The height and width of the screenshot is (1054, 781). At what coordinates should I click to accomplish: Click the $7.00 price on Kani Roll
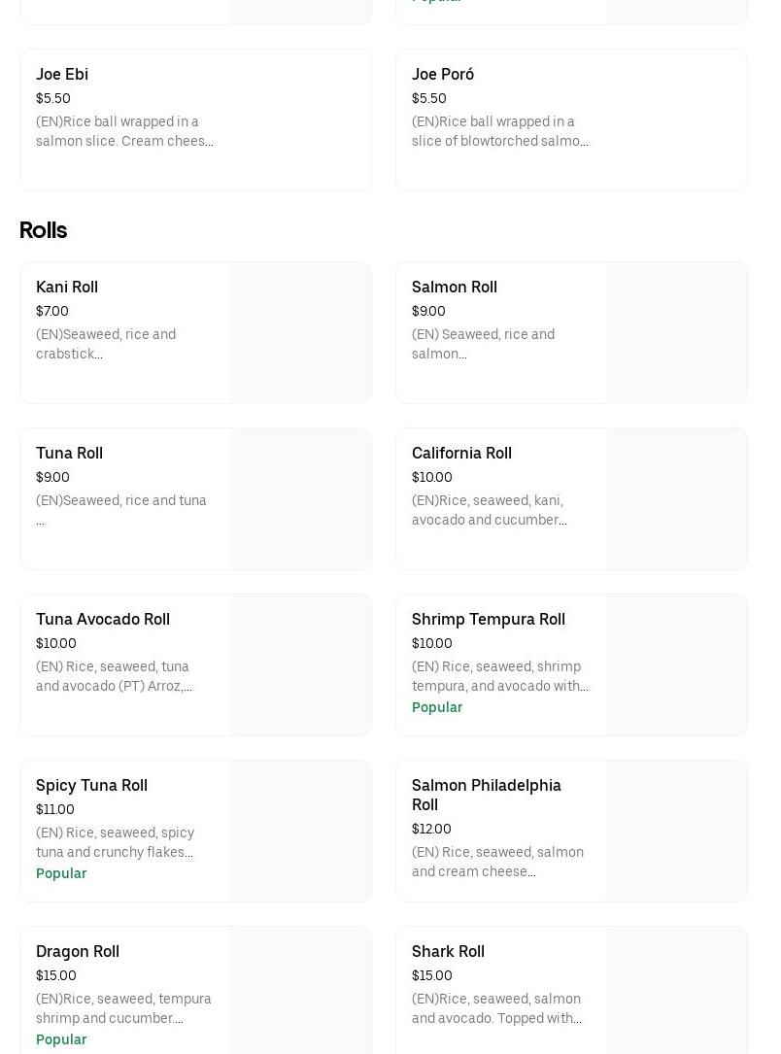click(52, 311)
